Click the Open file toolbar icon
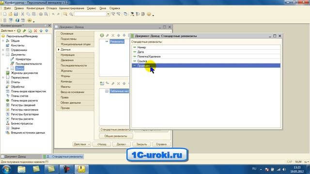Image resolution: width=310 pixels, height=174 pixels. 10,14
